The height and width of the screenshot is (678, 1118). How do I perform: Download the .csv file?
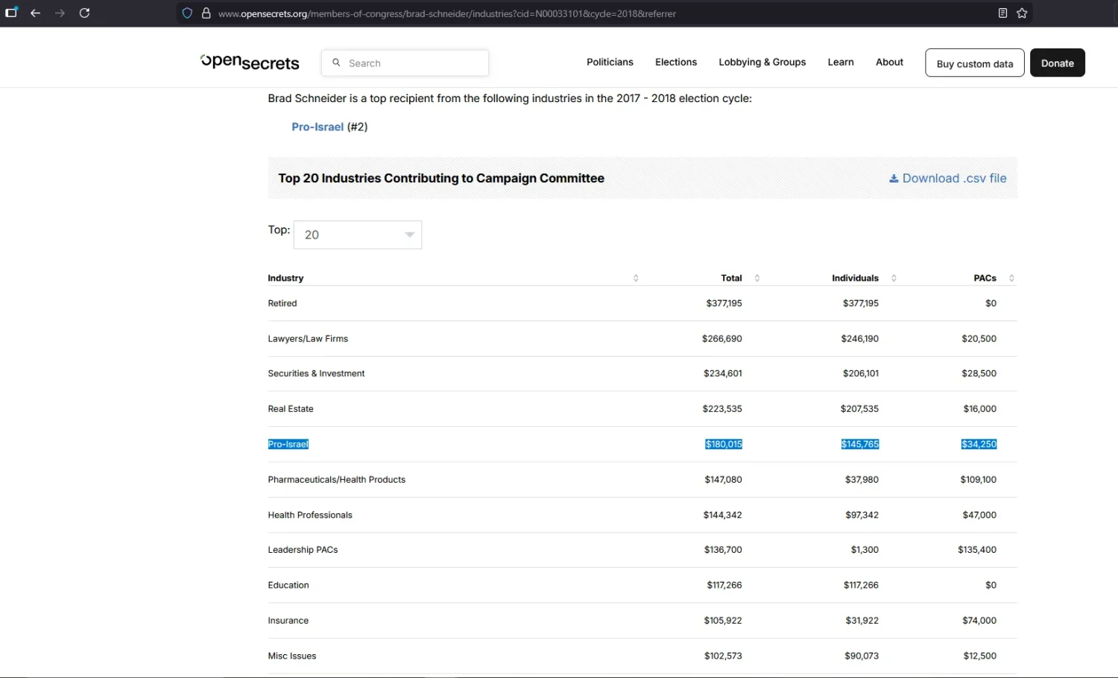(x=948, y=178)
